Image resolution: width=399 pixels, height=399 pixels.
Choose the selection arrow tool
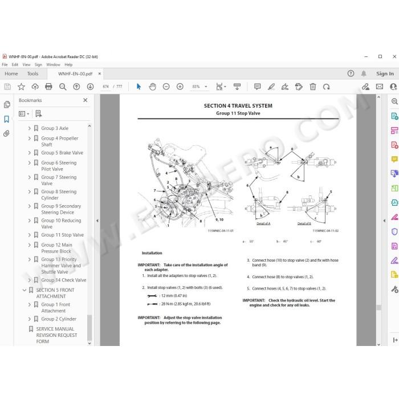click(x=139, y=87)
